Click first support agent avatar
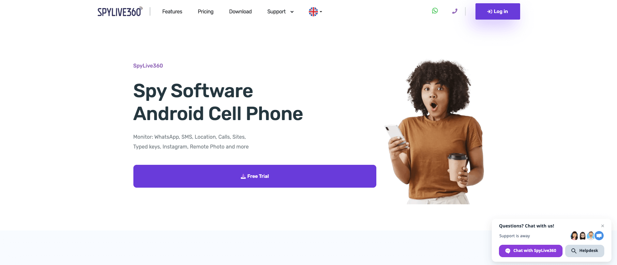 tap(574, 235)
